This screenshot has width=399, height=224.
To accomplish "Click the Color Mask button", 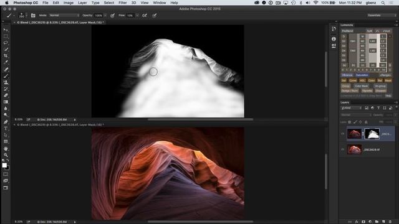I will click(x=361, y=86).
